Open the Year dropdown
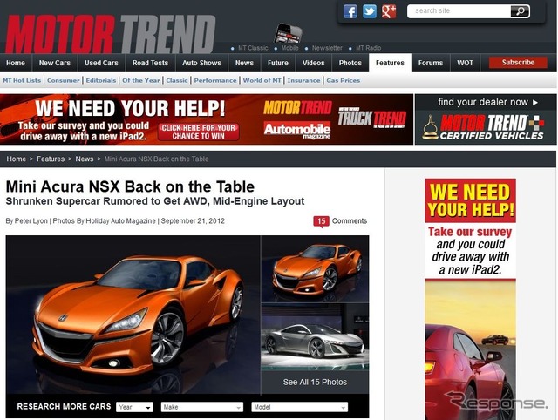Image resolution: width=558 pixels, height=420 pixels. tap(134, 407)
